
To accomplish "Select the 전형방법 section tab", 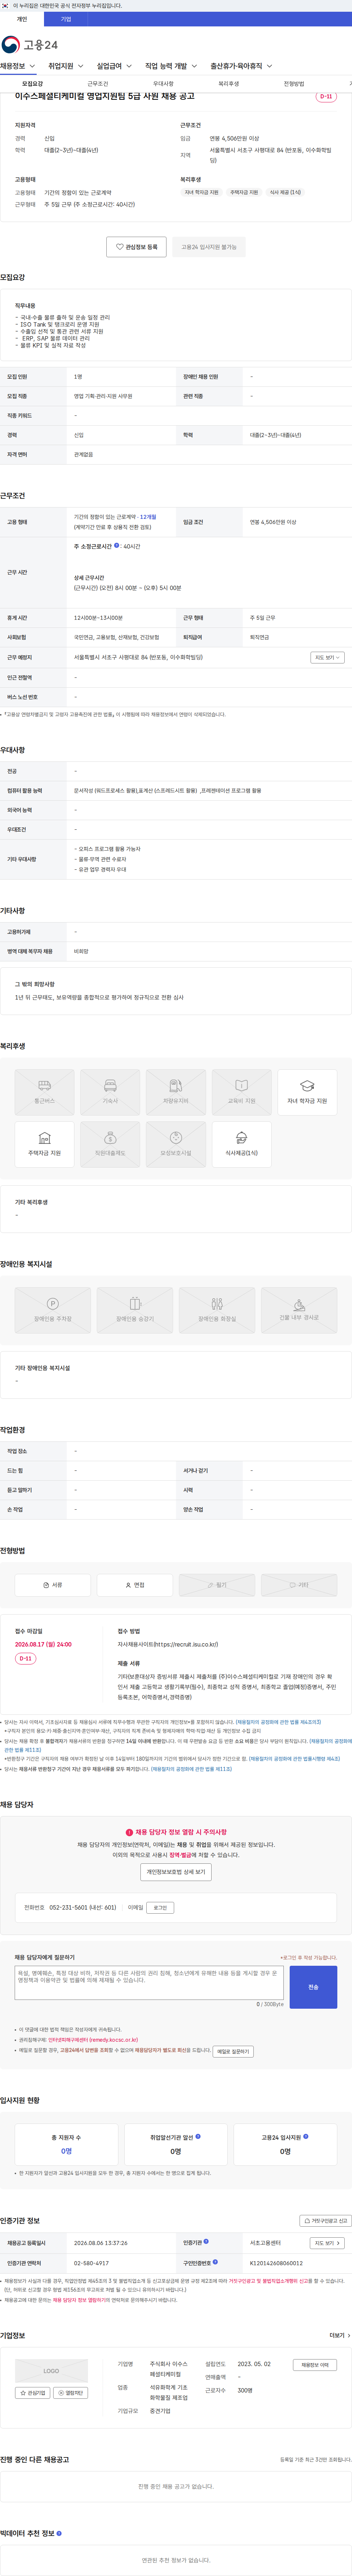I will click(294, 84).
